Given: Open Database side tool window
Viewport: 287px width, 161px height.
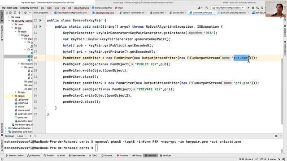Looking at the screenshot, I should pos(285,31).
